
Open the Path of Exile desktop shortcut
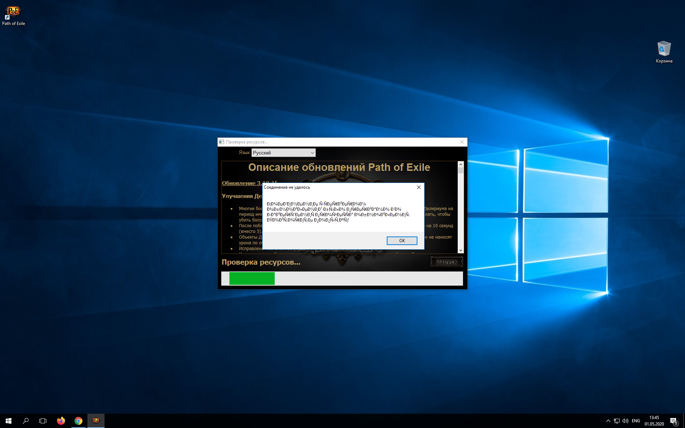tap(13, 16)
